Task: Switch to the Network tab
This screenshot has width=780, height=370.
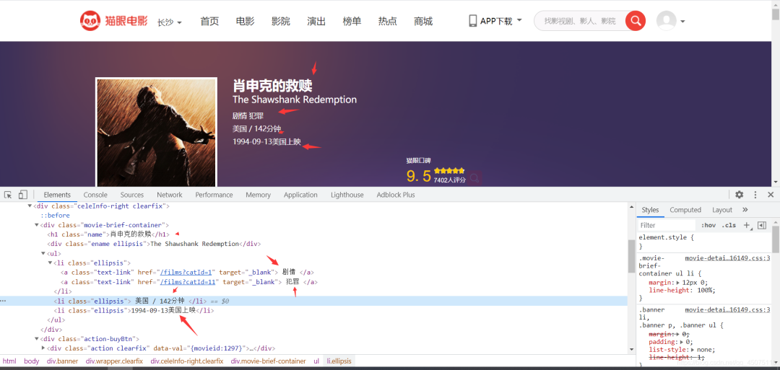Action: [x=170, y=195]
